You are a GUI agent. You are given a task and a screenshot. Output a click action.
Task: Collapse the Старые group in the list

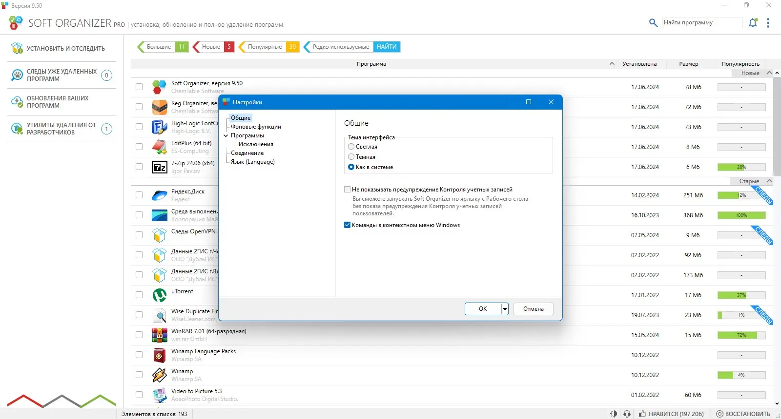tap(769, 181)
